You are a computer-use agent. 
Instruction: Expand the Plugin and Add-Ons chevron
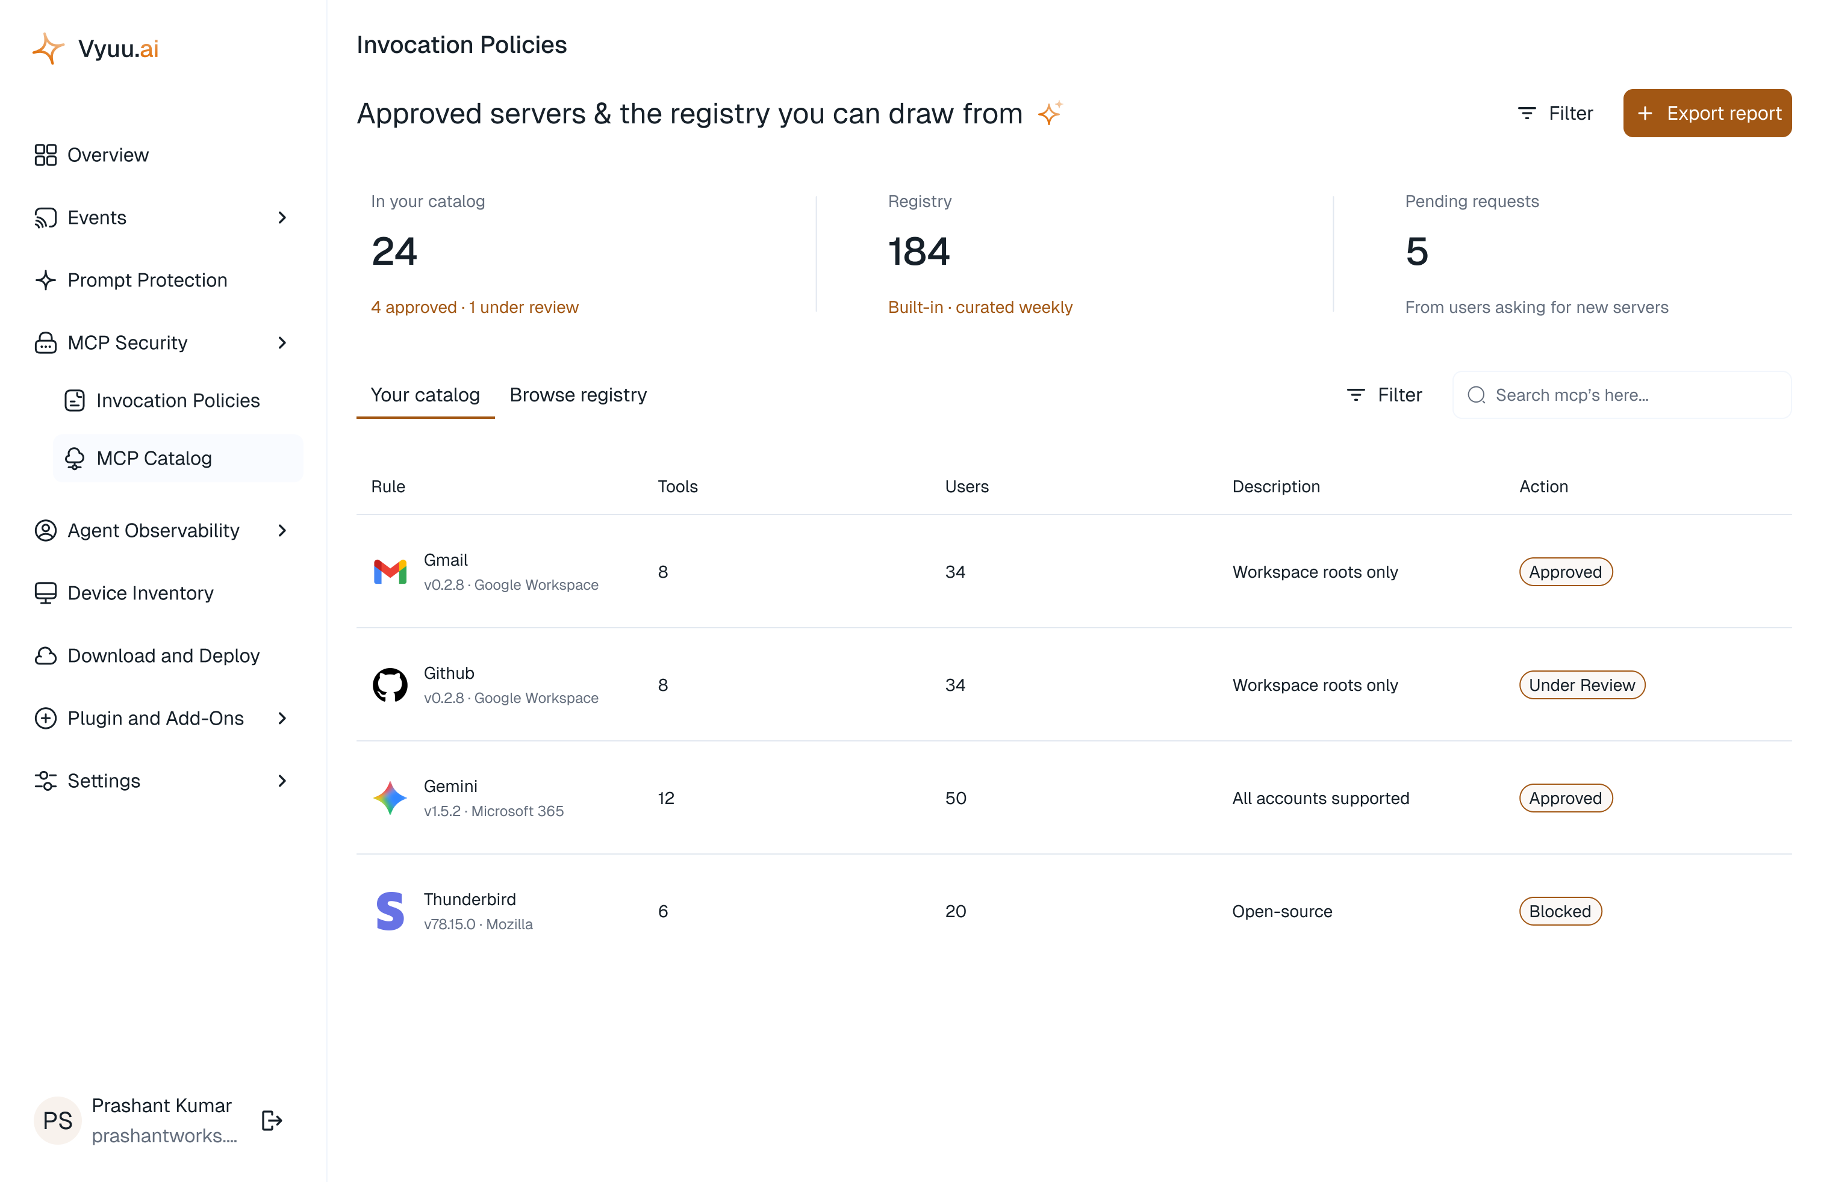pyautogui.click(x=282, y=718)
